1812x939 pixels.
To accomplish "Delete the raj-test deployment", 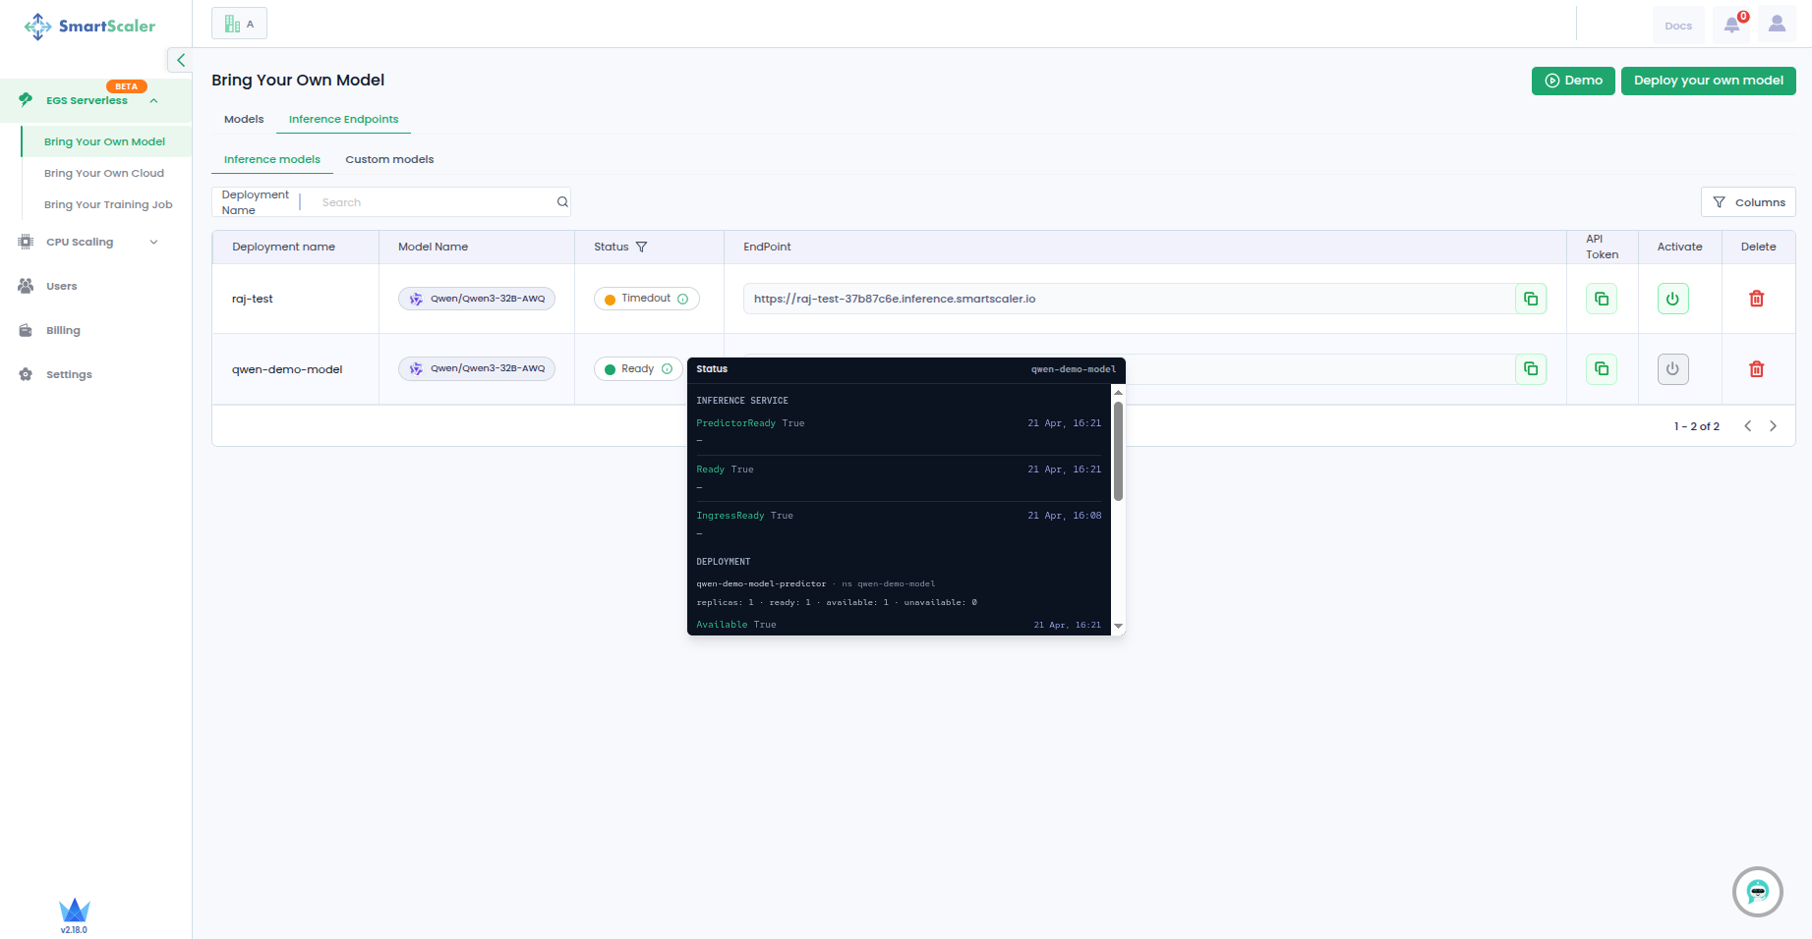I will tap(1756, 299).
